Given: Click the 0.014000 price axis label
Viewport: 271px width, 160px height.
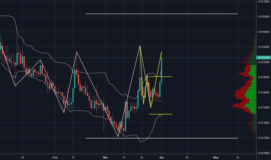Looking at the screenshot, I should pos(264,93).
